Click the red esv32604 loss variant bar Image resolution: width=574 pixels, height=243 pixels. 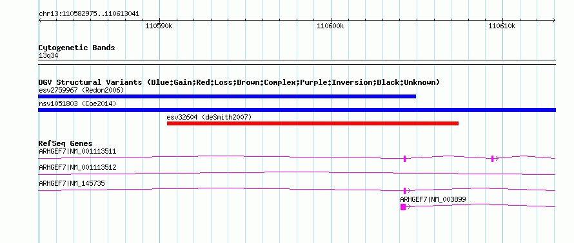tap(313, 123)
